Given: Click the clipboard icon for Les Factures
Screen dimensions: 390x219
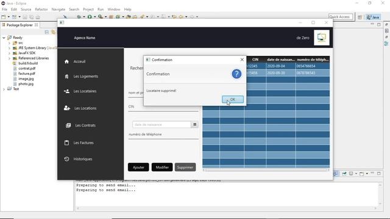Looking at the screenshot, I should [66, 143].
